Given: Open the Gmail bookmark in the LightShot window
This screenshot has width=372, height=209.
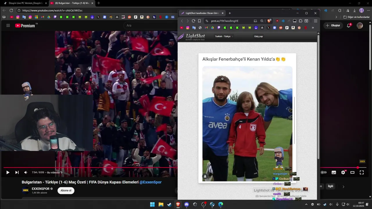Looking at the screenshot, I should point(206,28).
